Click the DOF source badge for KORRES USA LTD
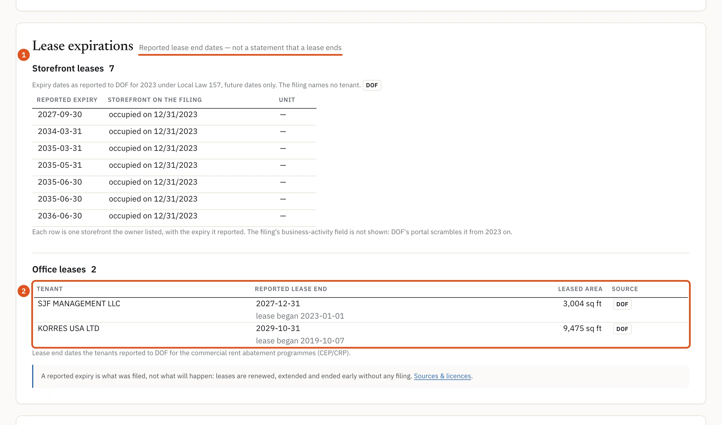 pyautogui.click(x=622, y=329)
